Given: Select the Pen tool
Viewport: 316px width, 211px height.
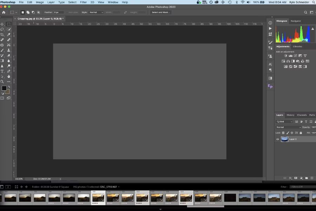Looking at the screenshot, I should point(9,71).
